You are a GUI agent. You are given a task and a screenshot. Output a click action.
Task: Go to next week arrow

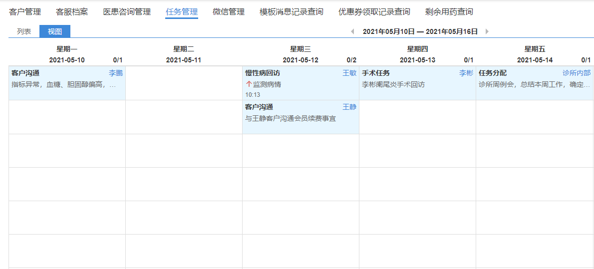pos(487,31)
